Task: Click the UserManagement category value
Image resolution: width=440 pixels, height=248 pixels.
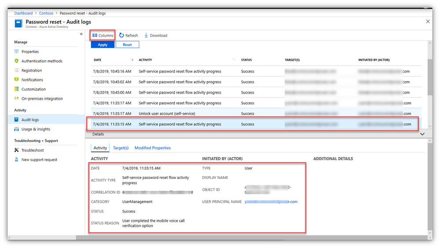Action: click(x=137, y=202)
